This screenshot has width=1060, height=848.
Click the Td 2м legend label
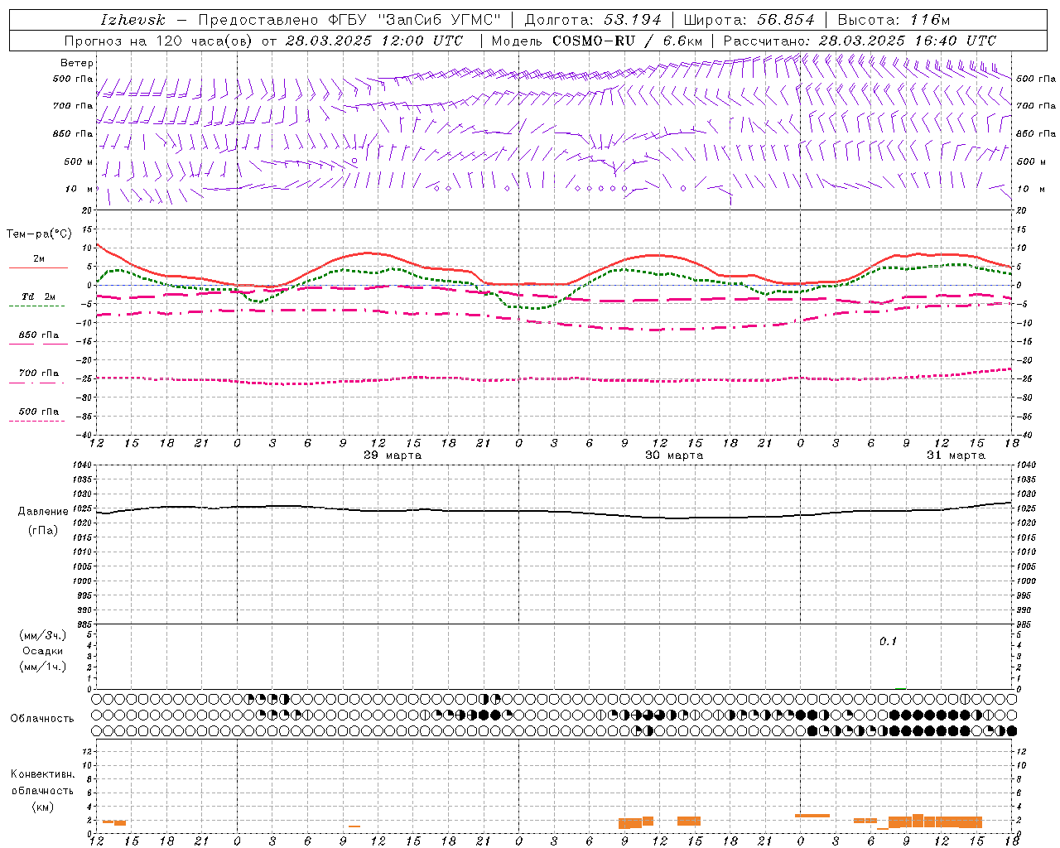[39, 296]
